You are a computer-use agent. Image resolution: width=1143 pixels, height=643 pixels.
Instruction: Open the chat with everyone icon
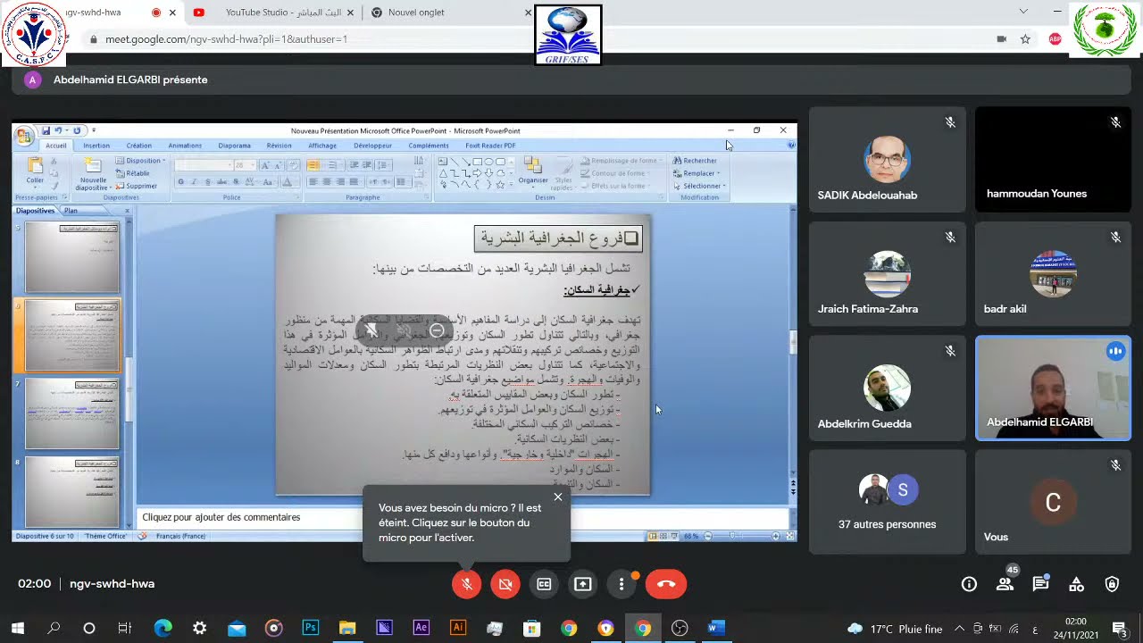click(x=1040, y=584)
